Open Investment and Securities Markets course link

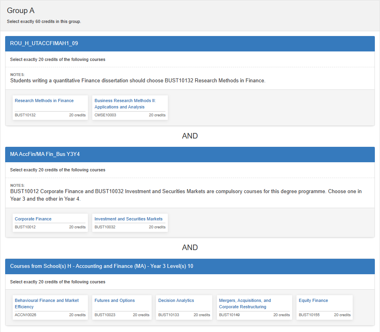(x=128, y=219)
